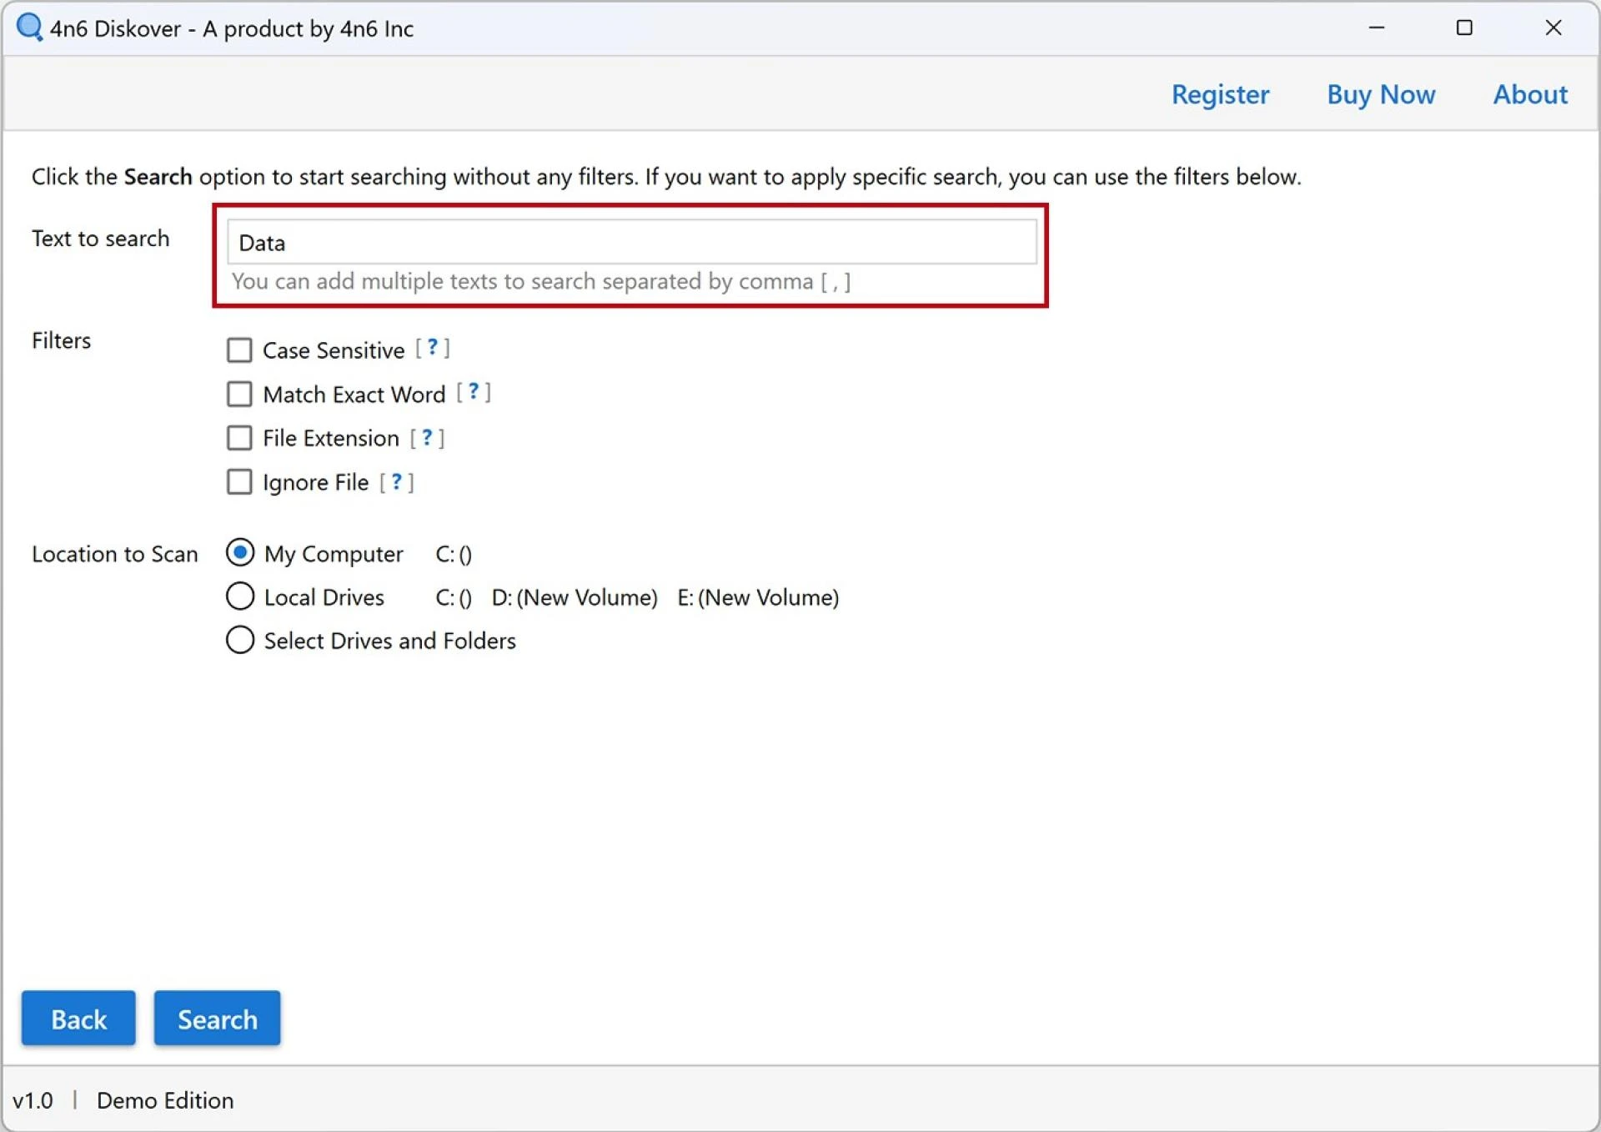Open help for Ignore File filter
The height and width of the screenshot is (1132, 1601).
396,481
